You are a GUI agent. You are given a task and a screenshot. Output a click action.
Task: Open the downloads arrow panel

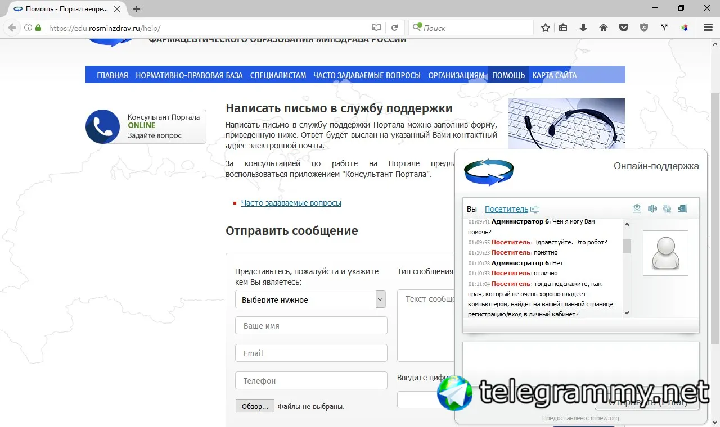pyautogui.click(x=583, y=28)
